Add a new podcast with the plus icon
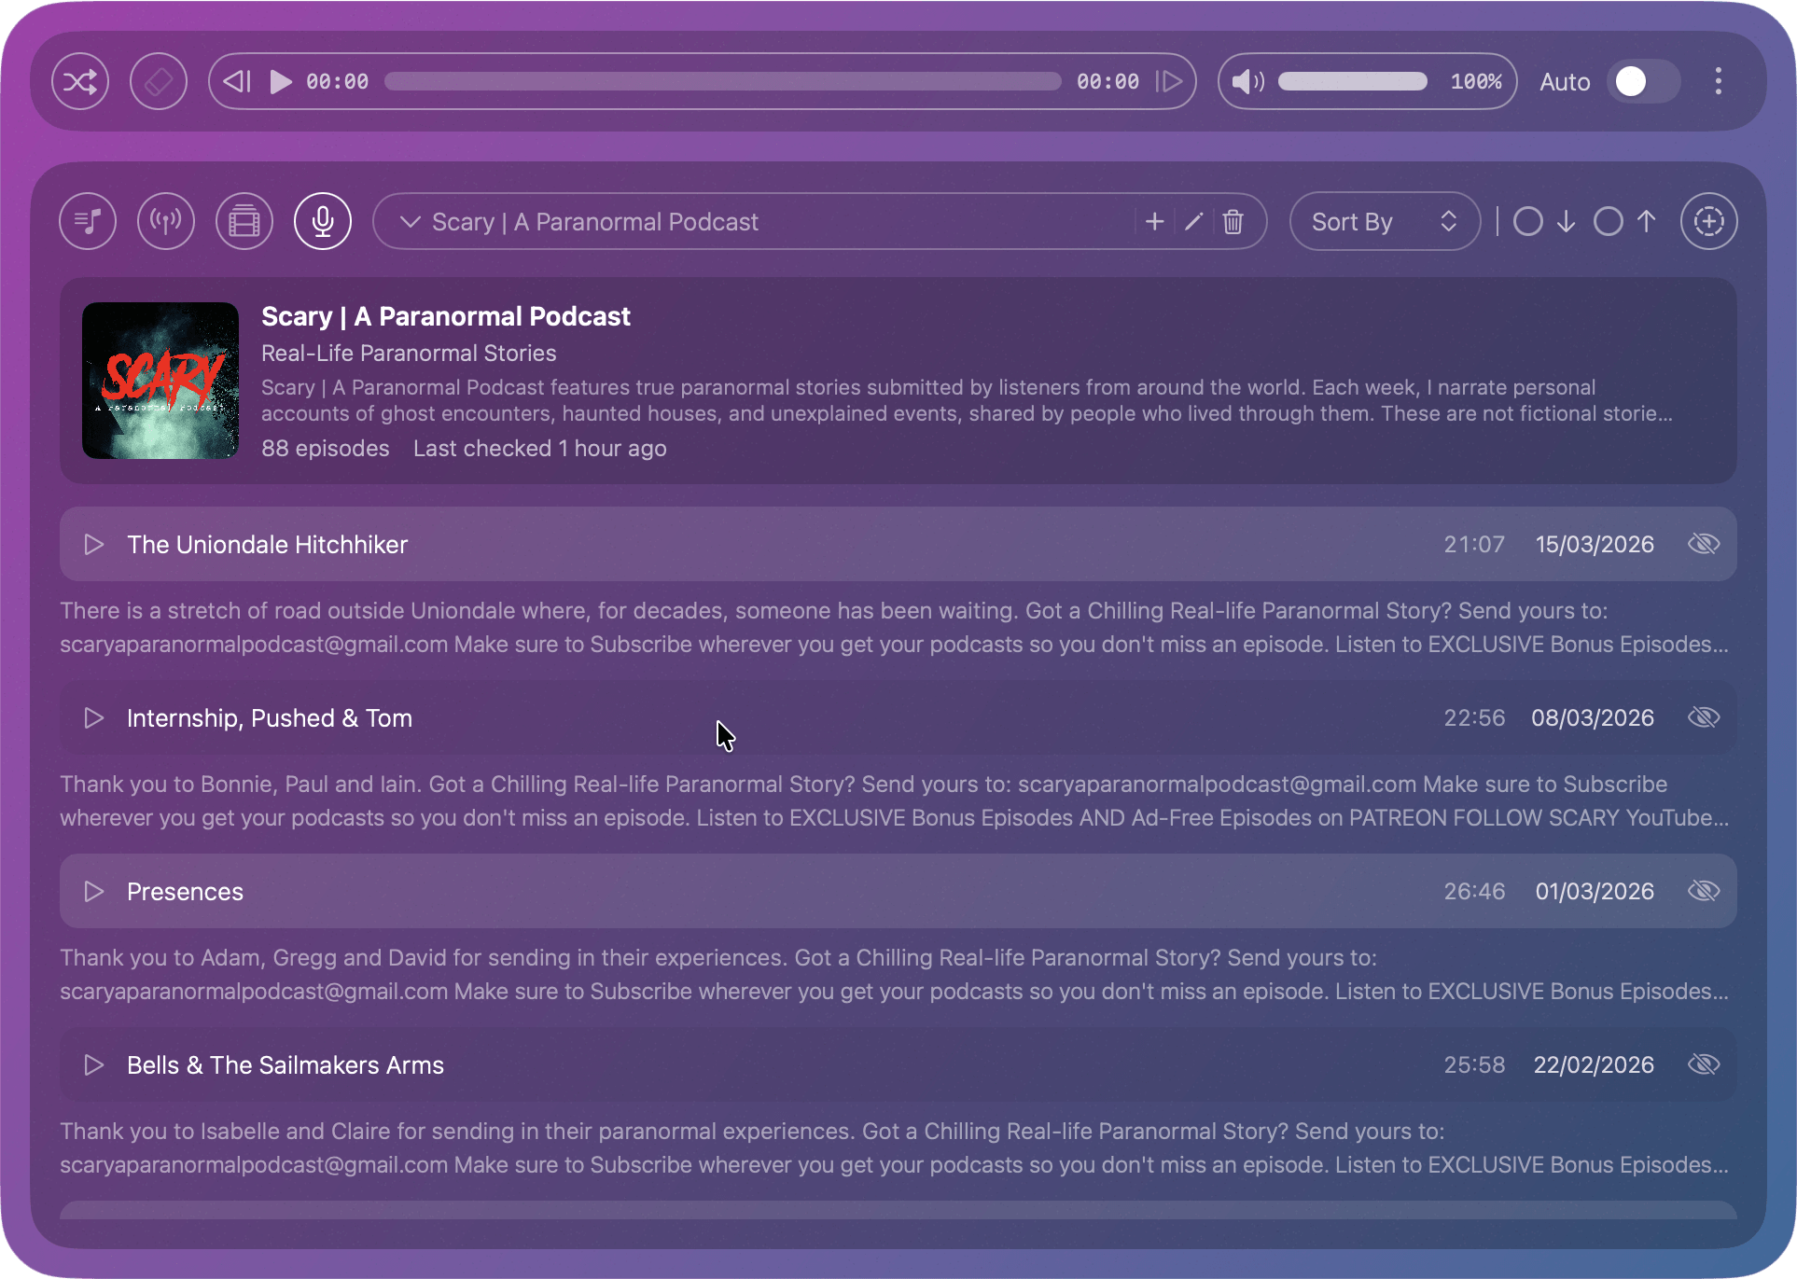This screenshot has width=1797, height=1279. [x=1154, y=222]
